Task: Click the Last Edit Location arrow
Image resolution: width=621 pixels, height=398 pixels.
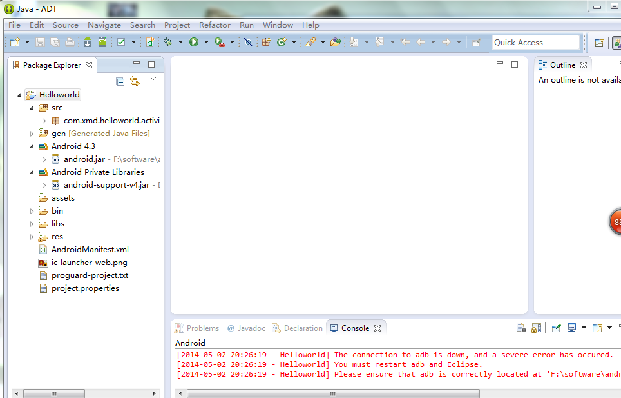Action: [405, 42]
